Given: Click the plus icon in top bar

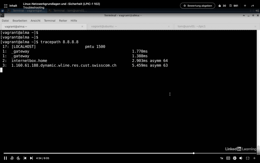Looking at the screenshot, I should tap(245, 6).
